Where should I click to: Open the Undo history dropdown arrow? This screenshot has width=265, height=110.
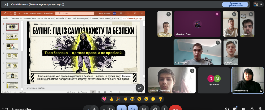pyautogui.click(x=8, y=13)
